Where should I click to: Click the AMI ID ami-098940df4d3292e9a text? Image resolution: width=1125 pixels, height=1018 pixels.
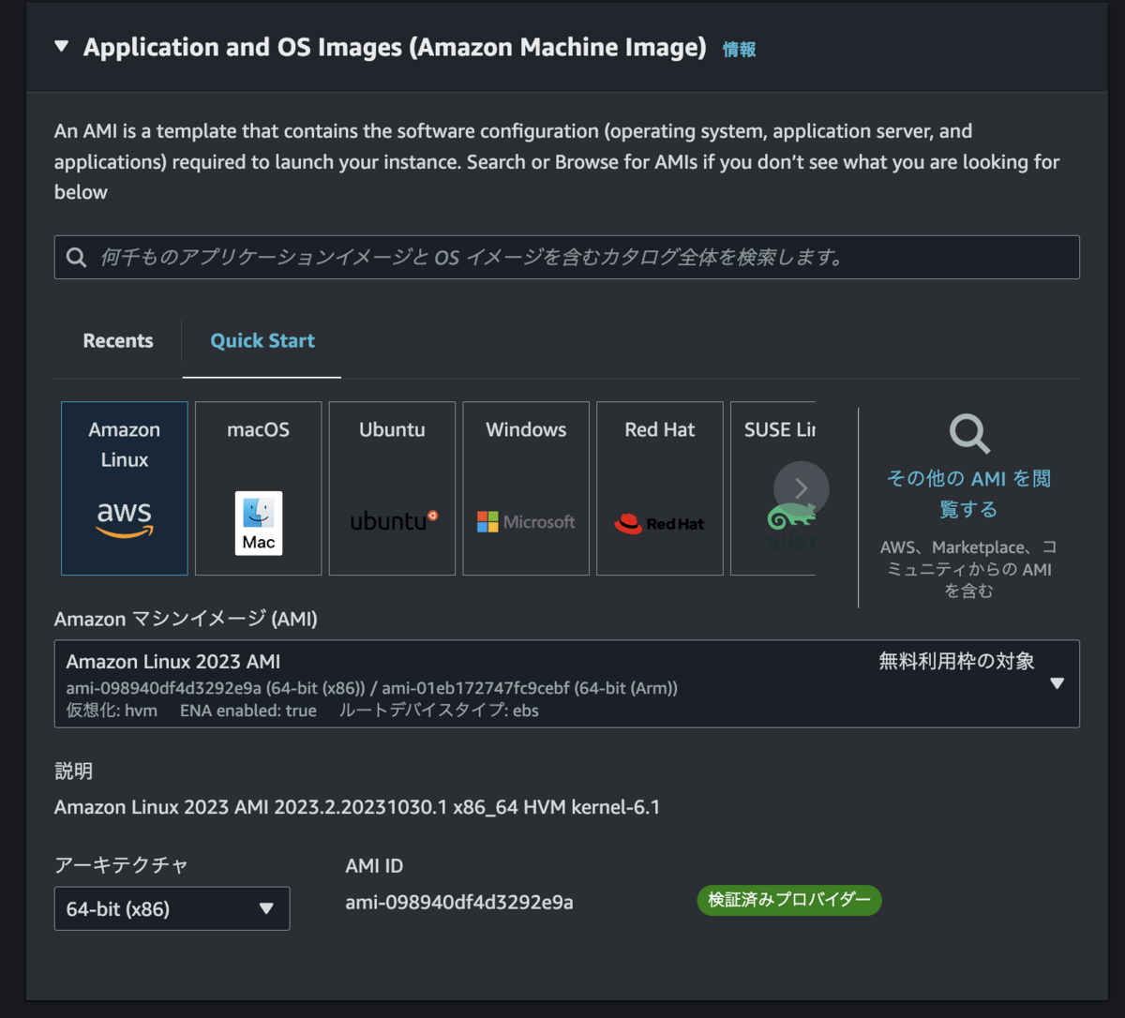click(459, 903)
